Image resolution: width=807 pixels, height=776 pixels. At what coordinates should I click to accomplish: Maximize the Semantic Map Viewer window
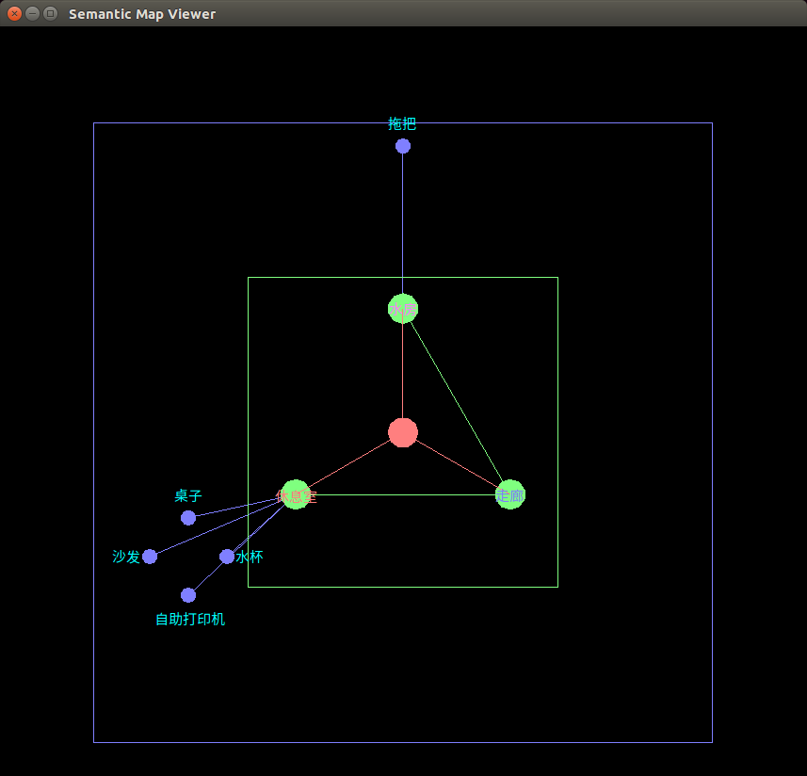tap(51, 13)
